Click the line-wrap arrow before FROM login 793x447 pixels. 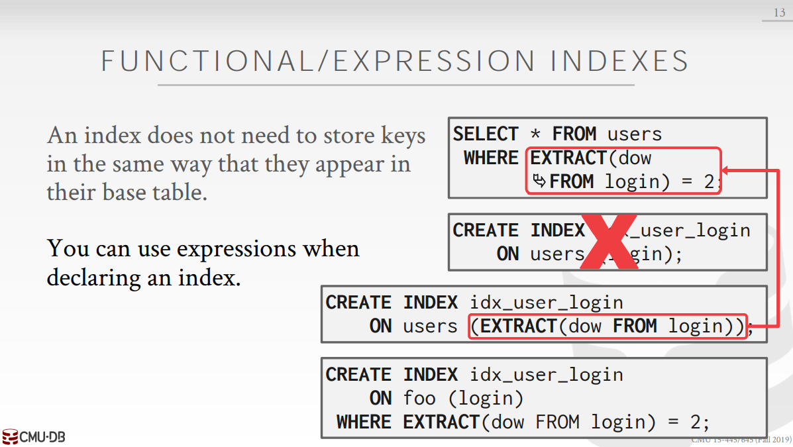[x=539, y=181]
